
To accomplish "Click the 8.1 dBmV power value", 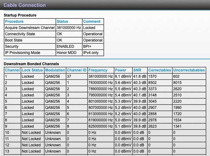I will (122, 76).
